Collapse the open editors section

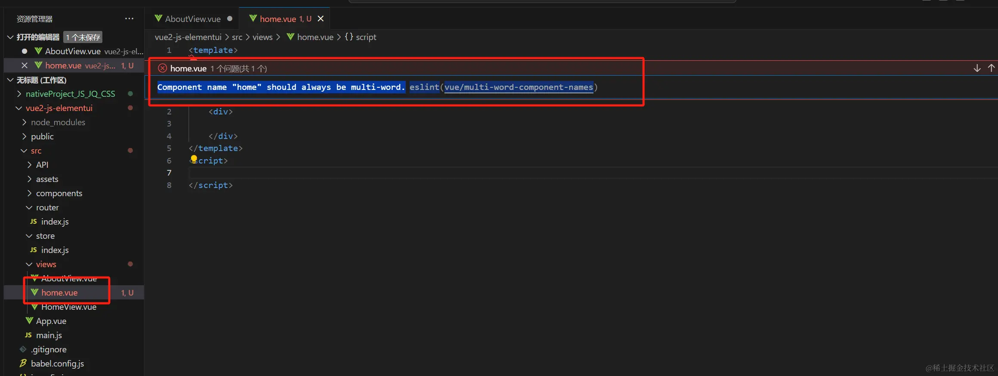10,37
